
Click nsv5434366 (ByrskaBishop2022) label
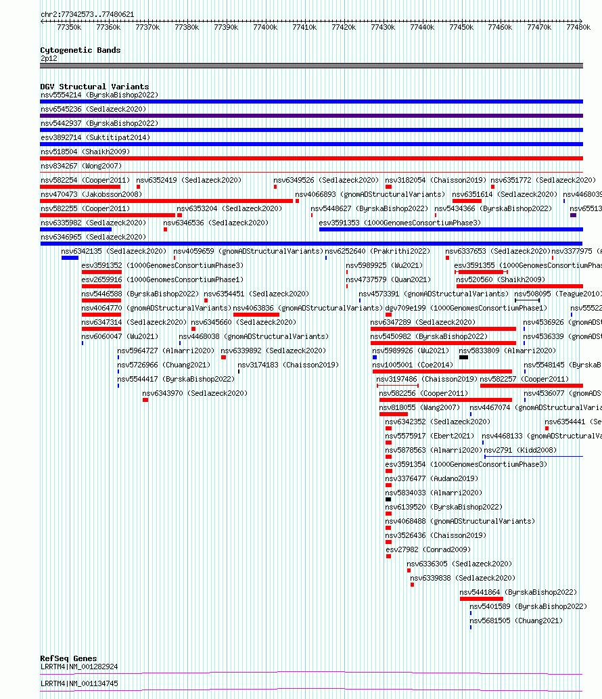point(493,209)
